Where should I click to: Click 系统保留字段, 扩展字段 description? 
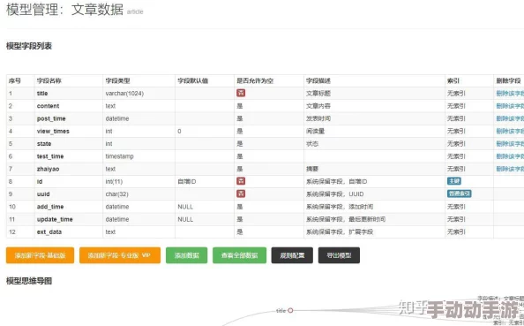click(340, 232)
